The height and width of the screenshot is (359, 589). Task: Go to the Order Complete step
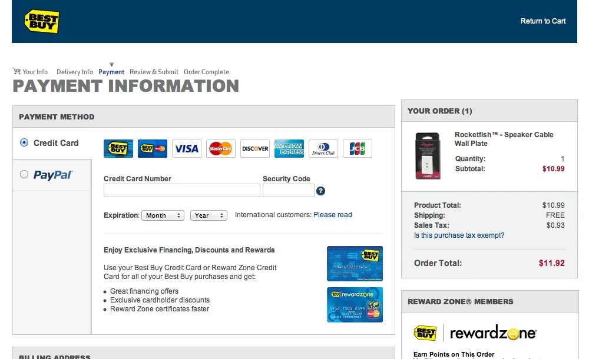(206, 72)
